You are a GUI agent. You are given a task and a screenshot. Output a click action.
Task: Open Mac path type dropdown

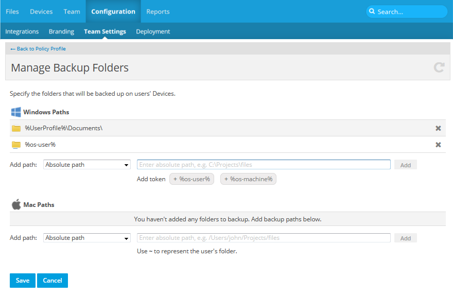tap(87, 238)
